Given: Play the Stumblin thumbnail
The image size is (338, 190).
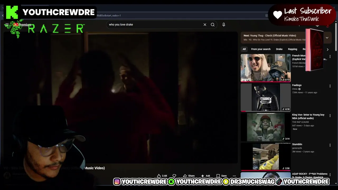Looking at the screenshot, I should click(266, 157).
